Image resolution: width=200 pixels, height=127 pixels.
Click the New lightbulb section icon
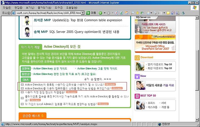point(137,77)
